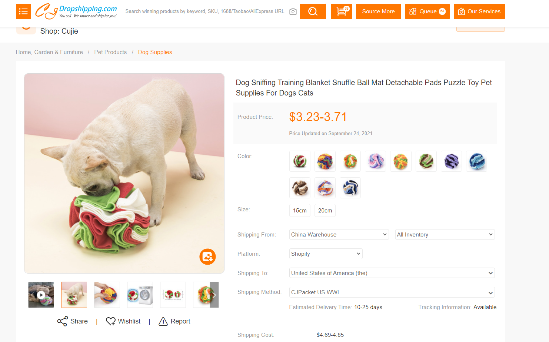
Task: Click the camera image search icon
Action: 293,11
